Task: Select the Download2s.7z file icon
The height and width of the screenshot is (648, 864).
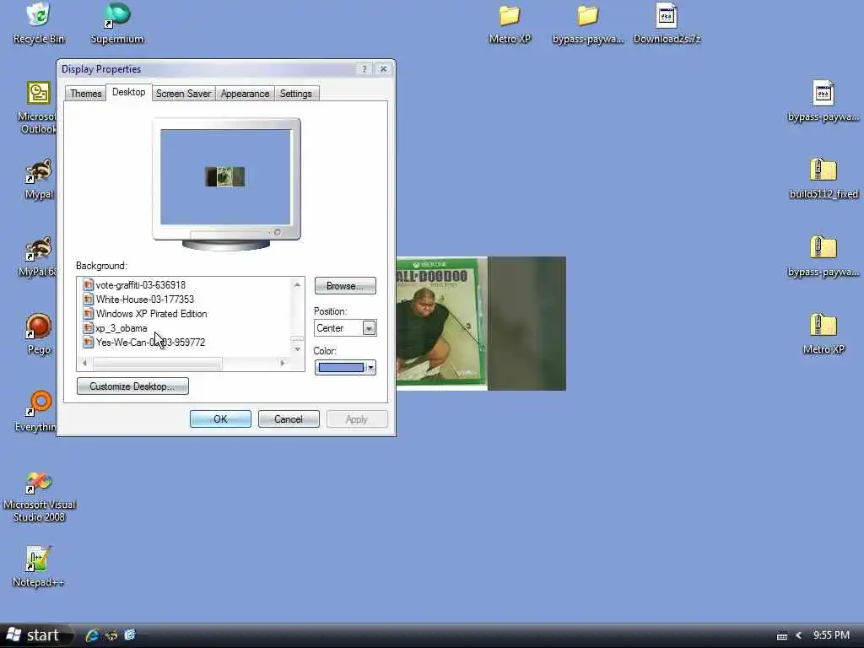Action: [x=667, y=23]
